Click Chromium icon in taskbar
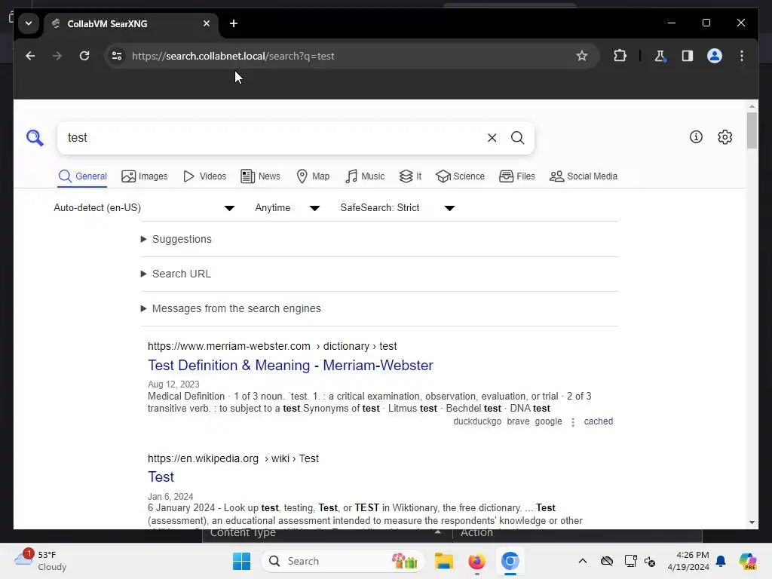Screen dimensions: 772x579 [x=510, y=561]
